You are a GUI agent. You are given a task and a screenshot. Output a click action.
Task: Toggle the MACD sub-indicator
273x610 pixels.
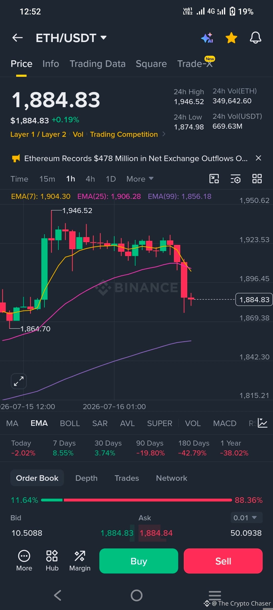coord(225,423)
